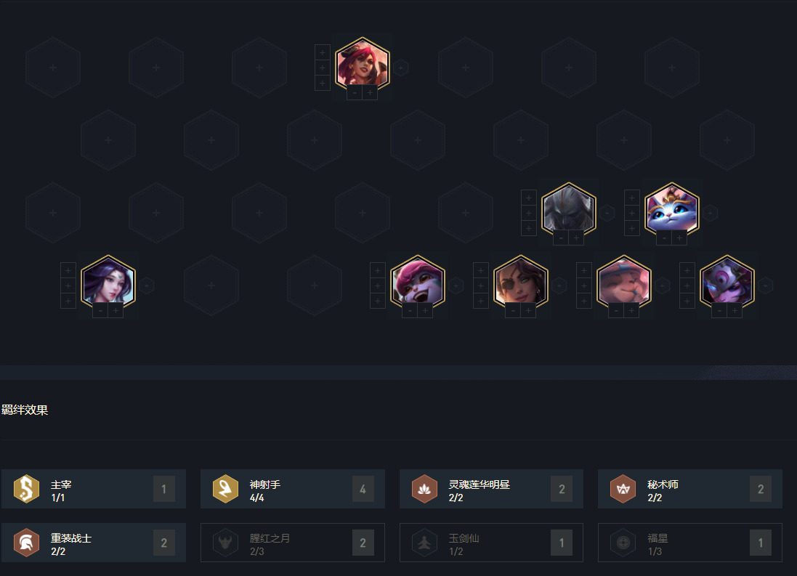Open the inactive 腥红之月 trait entry
The height and width of the screenshot is (576, 797).
293,543
